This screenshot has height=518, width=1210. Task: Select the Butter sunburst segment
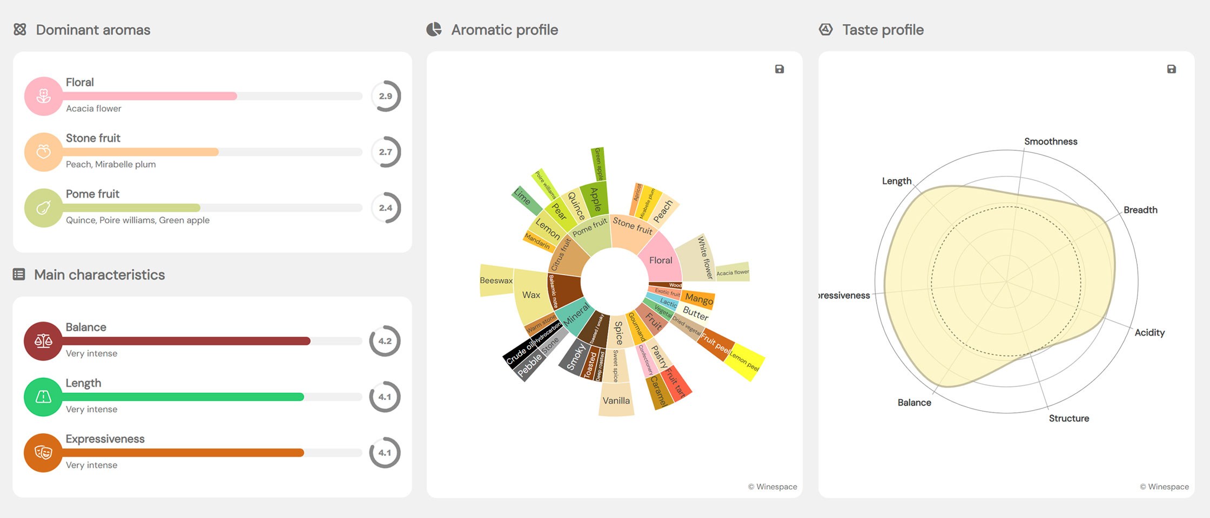695,312
